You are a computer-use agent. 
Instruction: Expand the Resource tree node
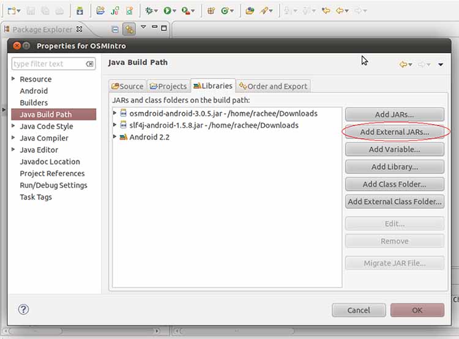click(x=13, y=79)
